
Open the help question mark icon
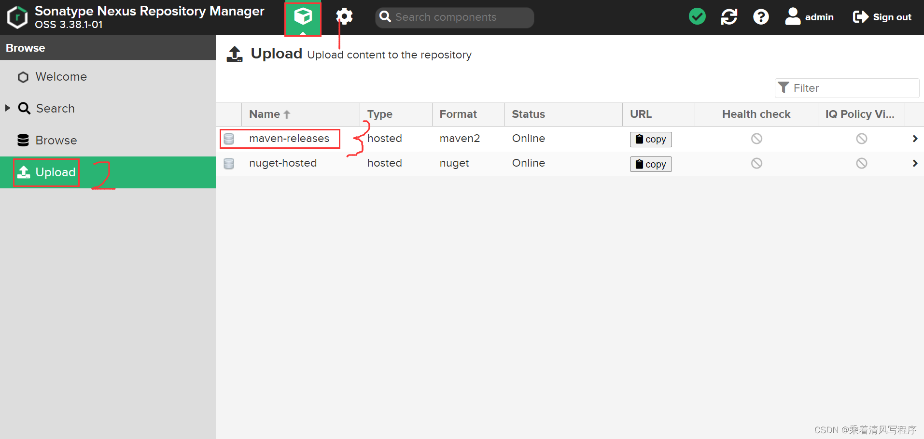761,17
